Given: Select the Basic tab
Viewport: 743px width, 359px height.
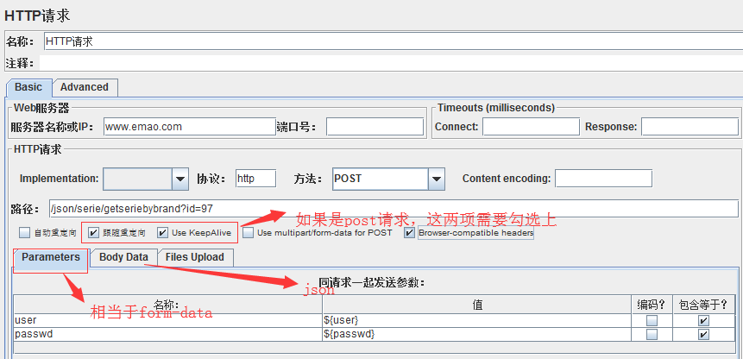Looking at the screenshot, I should 28,87.
